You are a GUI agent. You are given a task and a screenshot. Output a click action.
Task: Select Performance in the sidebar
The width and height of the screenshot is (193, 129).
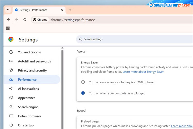[32, 79]
